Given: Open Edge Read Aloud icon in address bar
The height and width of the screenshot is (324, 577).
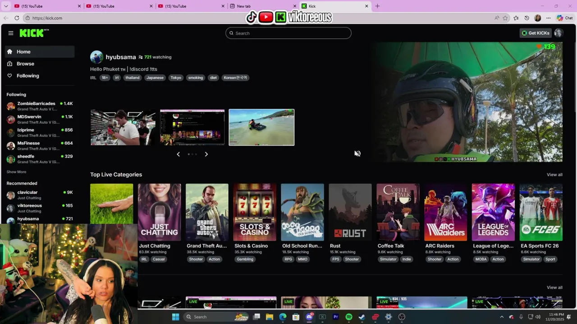Looking at the screenshot, I should [x=497, y=18].
